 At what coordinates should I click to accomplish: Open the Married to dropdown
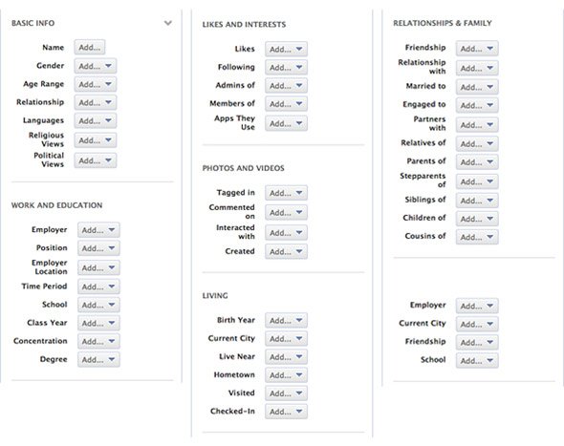pos(477,87)
